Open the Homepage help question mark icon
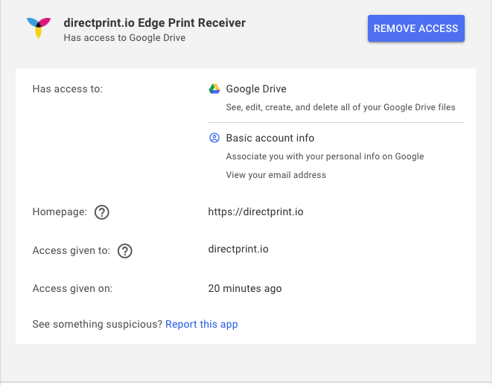Image resolution: width=493 pixels, height=385 pixels. pos(102,212)
